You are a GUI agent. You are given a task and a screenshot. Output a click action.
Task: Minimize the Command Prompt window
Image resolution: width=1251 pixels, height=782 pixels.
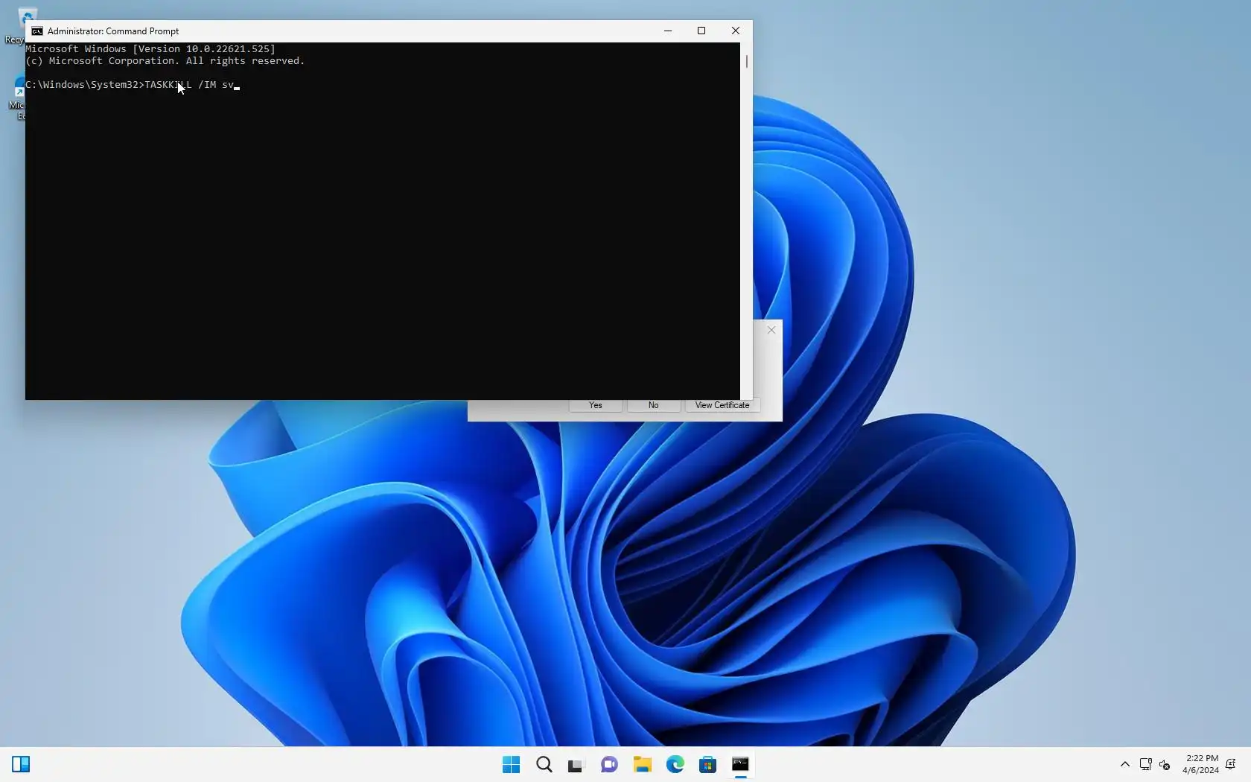coord(668,31)
